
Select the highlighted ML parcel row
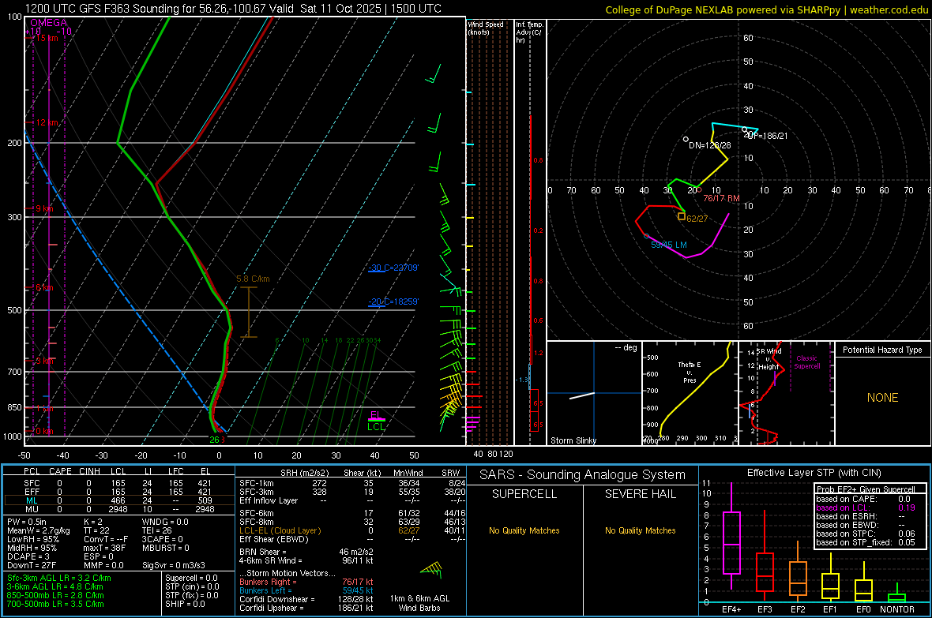[x=119, y=501]
